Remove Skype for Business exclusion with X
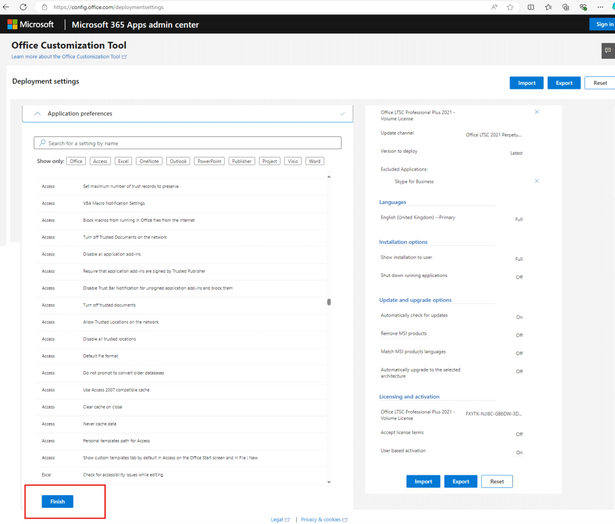Screen dimensions: 615x524 [x=537, y=181]
